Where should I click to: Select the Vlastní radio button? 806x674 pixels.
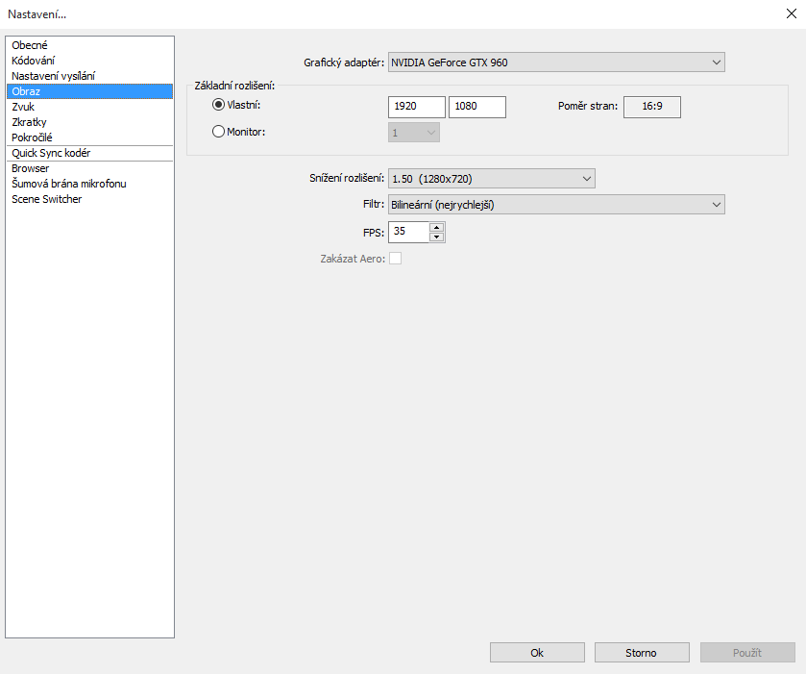coord(218,105)
